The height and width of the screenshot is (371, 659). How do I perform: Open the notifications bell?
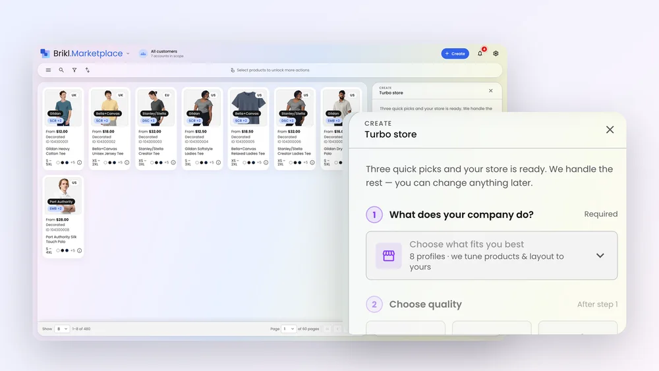480,53
